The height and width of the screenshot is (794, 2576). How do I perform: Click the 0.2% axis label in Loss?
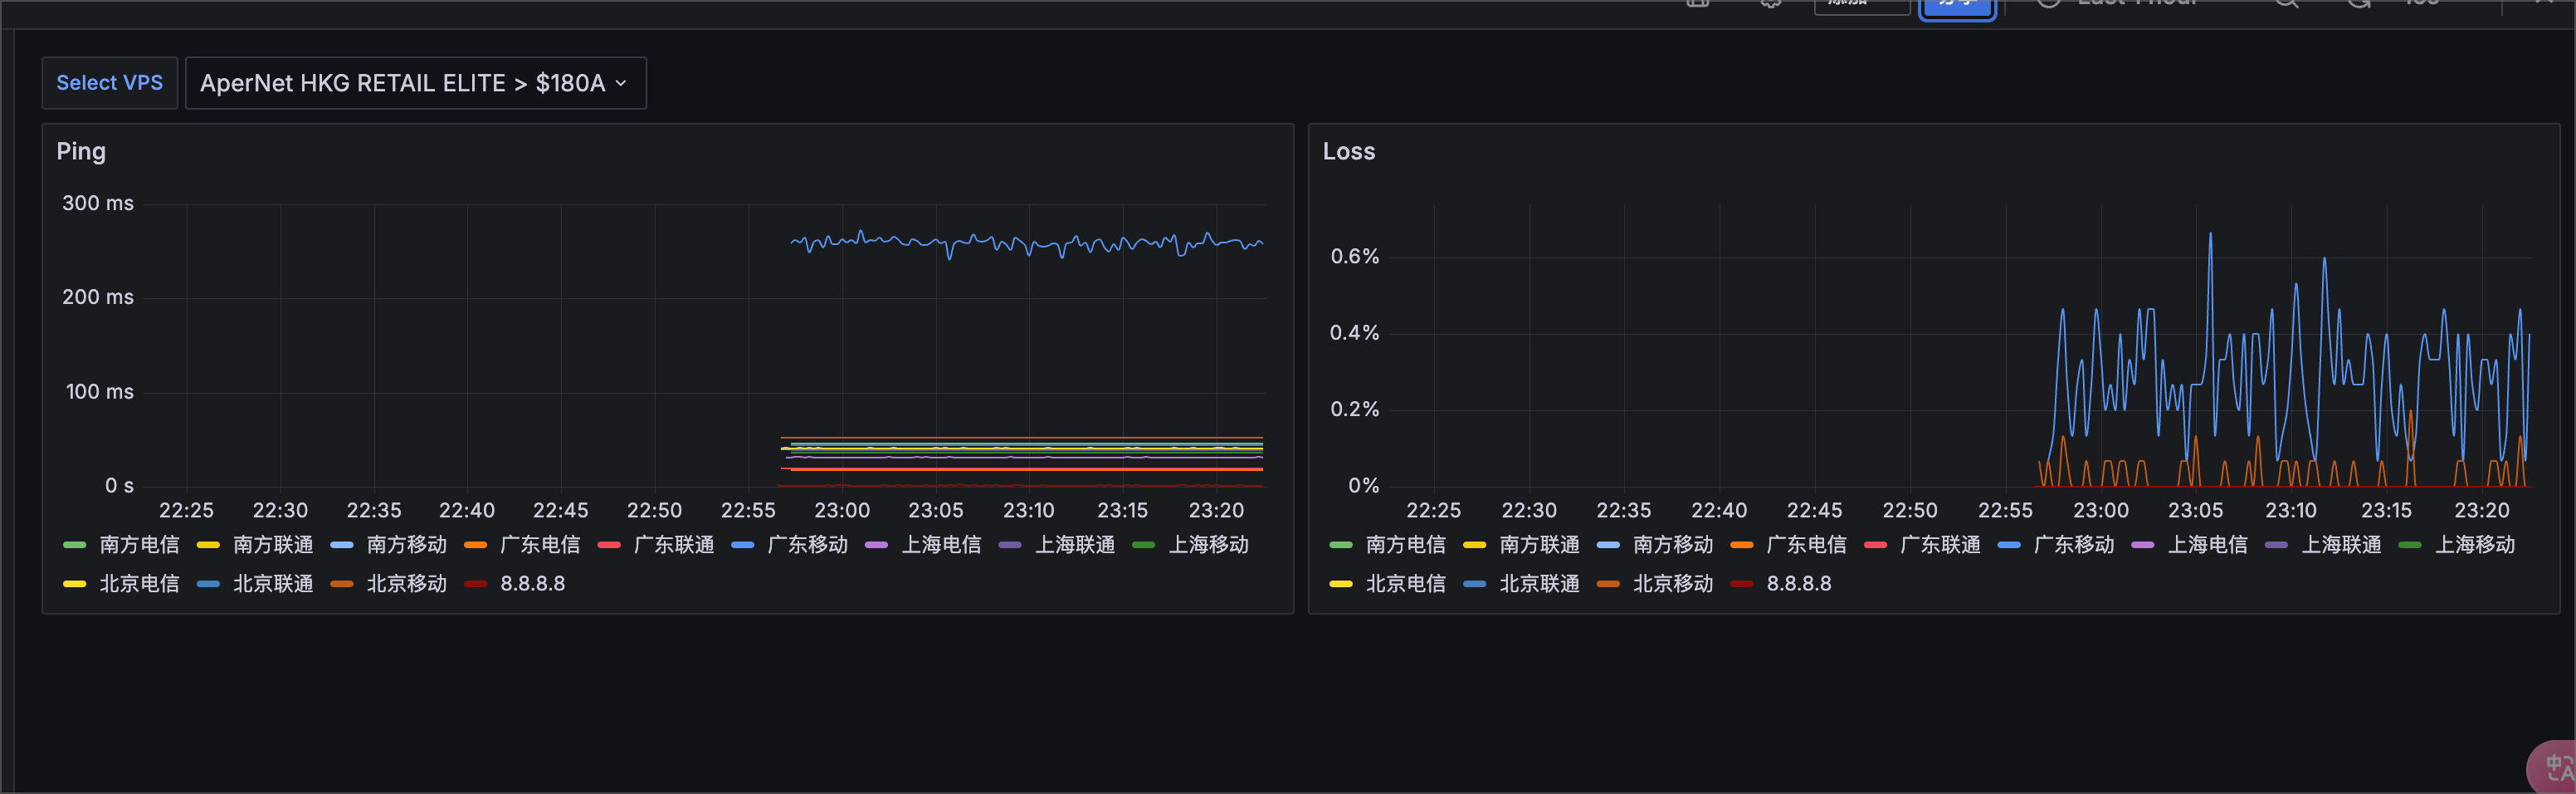(1355, 409)
